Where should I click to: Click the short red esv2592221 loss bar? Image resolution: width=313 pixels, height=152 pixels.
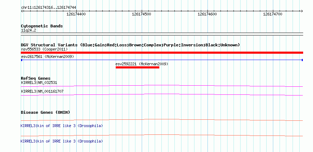138,67
